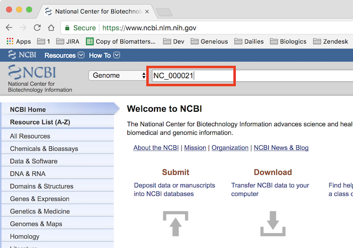
Task: Open the JIRA bookmark folder
Action: tap(68, 42)
